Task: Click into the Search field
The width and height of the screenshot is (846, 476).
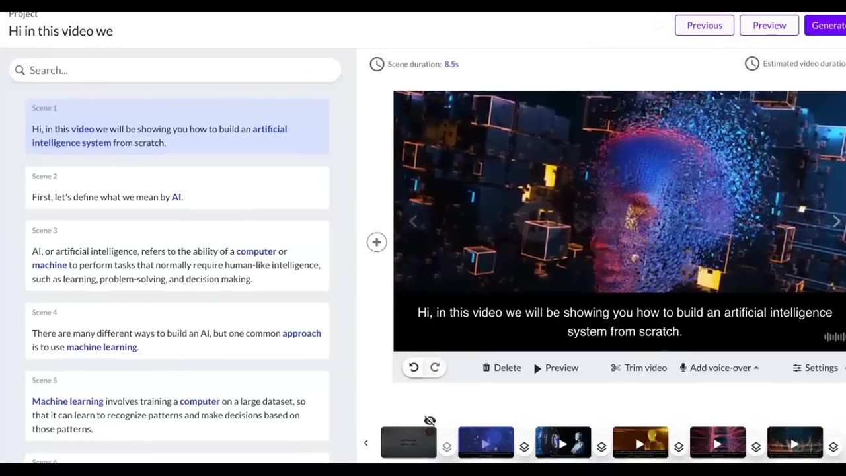Action: 175,70
